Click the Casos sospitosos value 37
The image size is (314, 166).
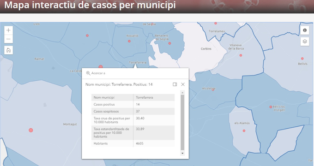(x=138, y=112)
